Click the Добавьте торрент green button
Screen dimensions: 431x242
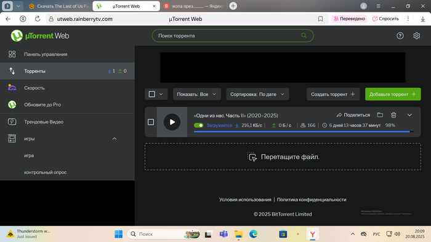pyautogui.click(x=393, y=94)
